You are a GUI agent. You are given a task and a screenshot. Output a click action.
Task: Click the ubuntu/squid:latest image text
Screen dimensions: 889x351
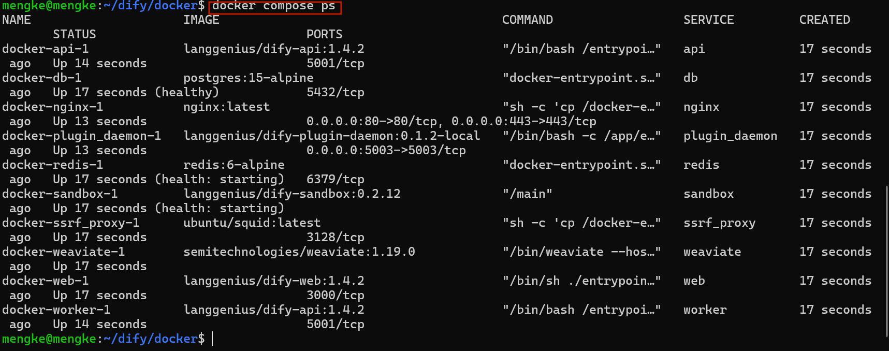tap(252, 223)
